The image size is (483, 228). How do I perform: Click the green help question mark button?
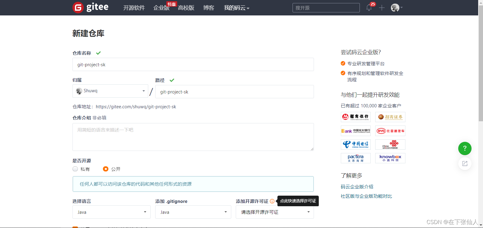[x=465, y=148]
